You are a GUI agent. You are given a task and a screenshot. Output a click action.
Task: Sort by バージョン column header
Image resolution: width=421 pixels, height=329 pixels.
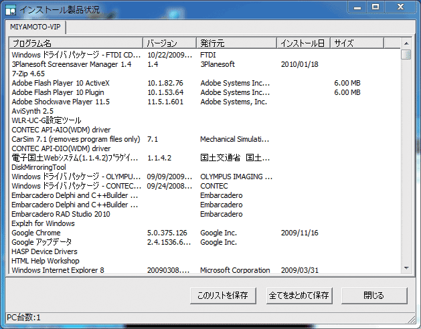(170, 43)
